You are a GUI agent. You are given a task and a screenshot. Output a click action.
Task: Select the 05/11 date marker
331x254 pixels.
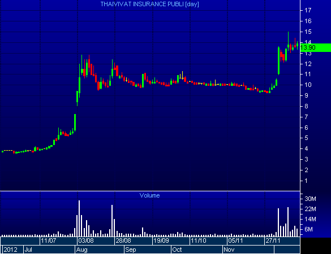(x=235, y=240)
